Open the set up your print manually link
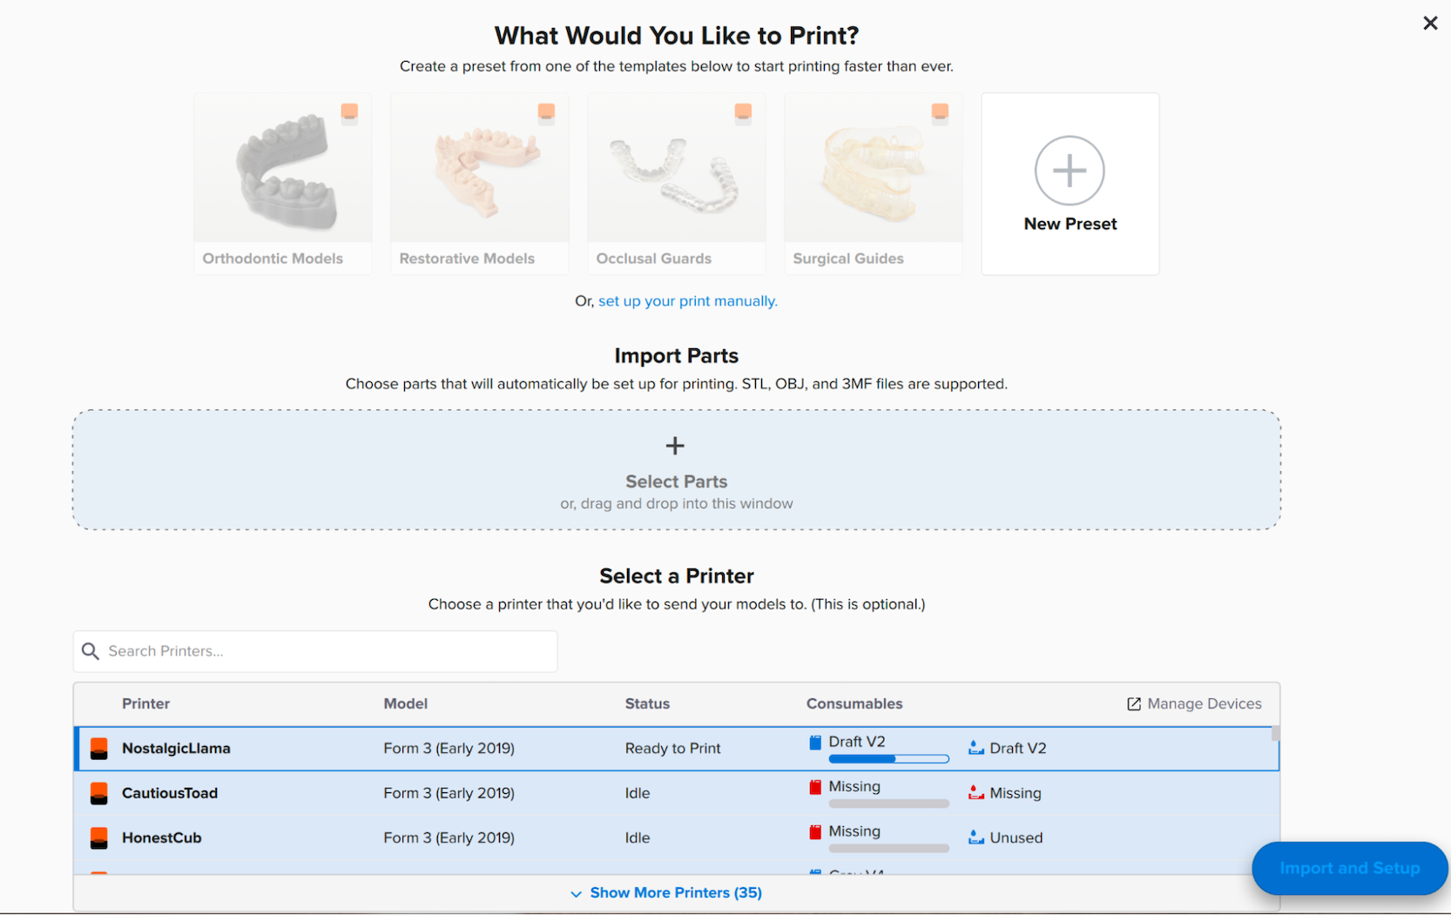 point(687,300)
